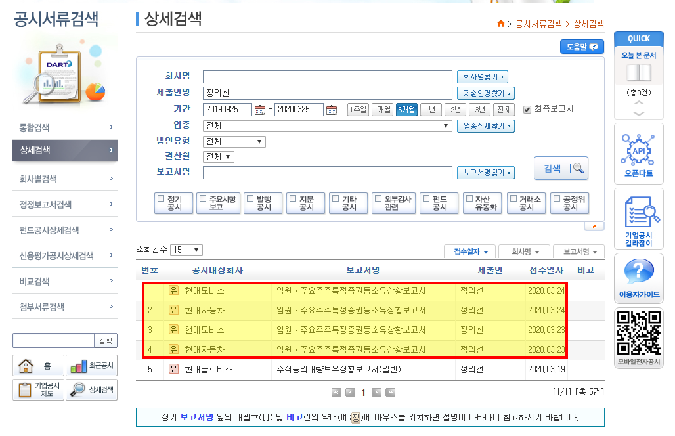
Task: Check the 발행공시 category box
Action: [x=250, y=198]
